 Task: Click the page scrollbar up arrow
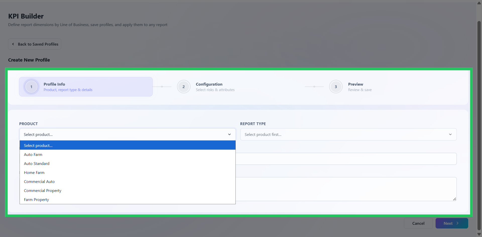[x=479, y=3]
